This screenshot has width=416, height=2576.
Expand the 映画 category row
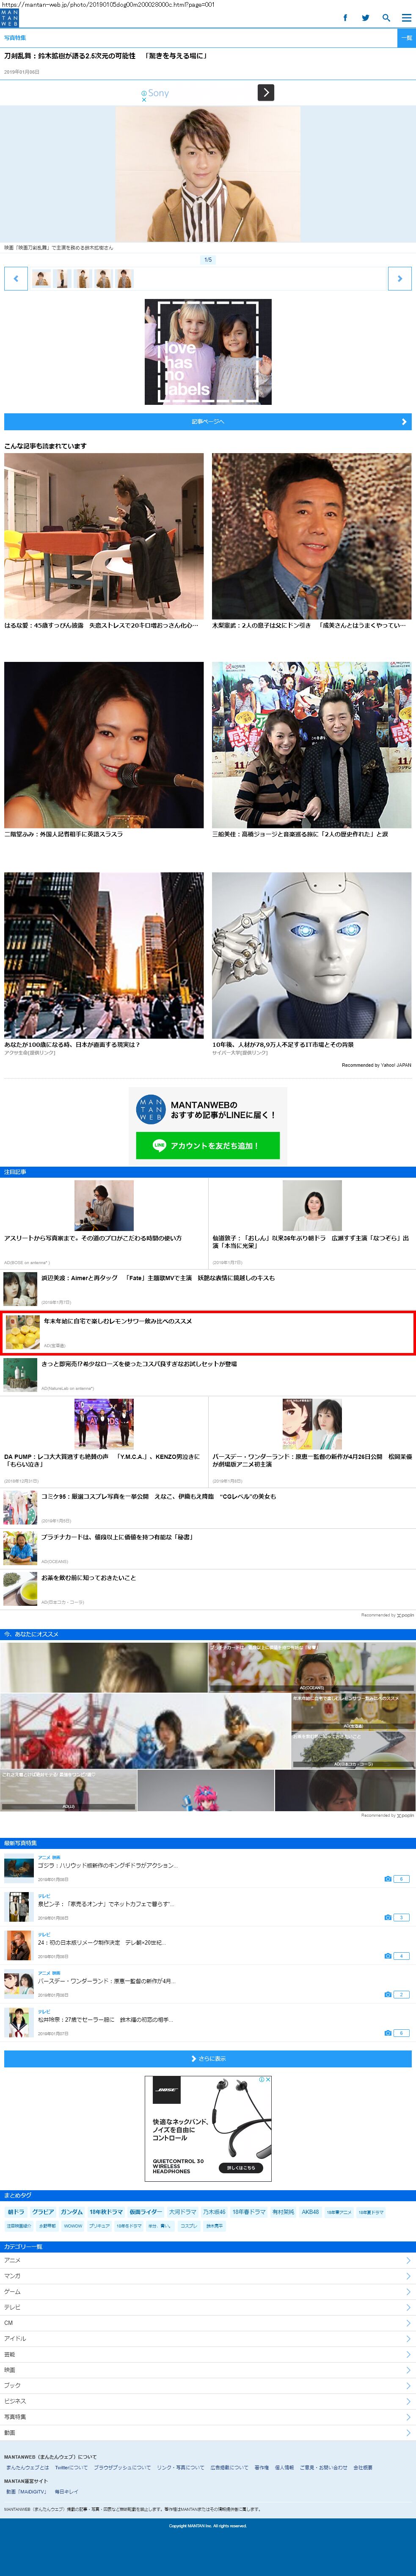pyautogui.click(x=208, y=2370)
